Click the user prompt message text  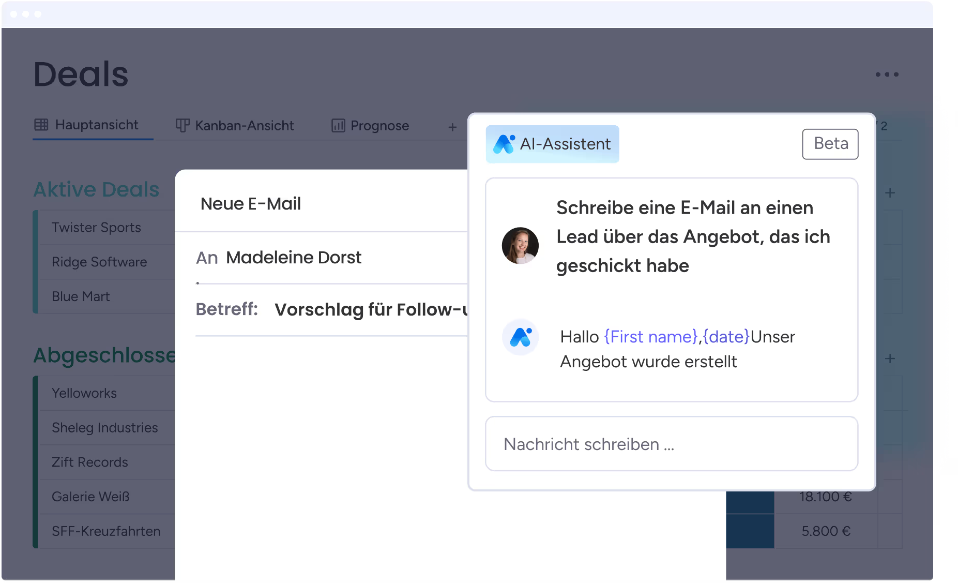click(x=693, y=236)
